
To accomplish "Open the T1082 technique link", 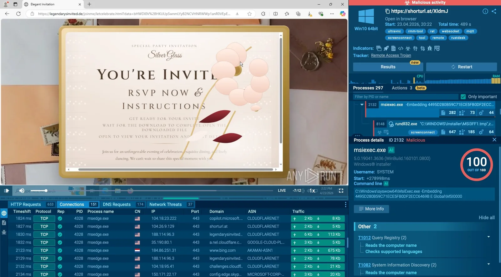I will click(364, 265).
